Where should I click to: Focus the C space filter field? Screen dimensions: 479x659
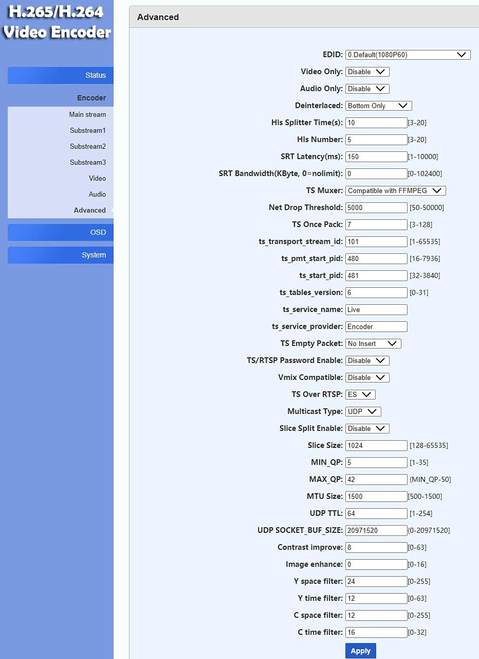tap(376, 615)
